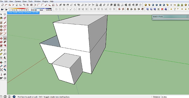The width and height of the screenshot is (189, 98).
Task: Click the shadow time-of-day slider
Action: tap(41, 9)
